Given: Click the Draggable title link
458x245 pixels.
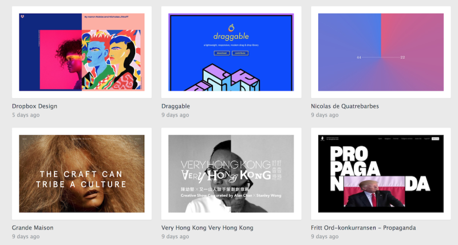Looking at the screenshot, I should [176, 106].
